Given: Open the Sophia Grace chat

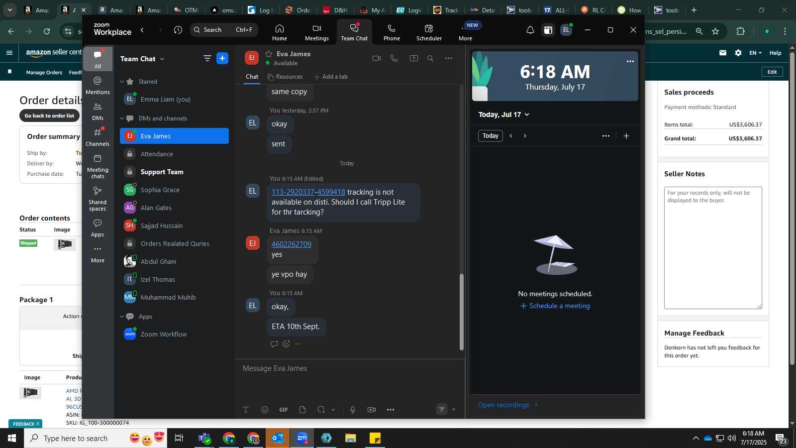Looking at the screenshot, I should coord(174,190).
